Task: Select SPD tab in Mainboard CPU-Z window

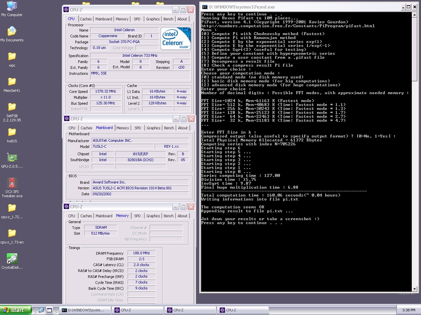Action: click(x=138, y=128)
